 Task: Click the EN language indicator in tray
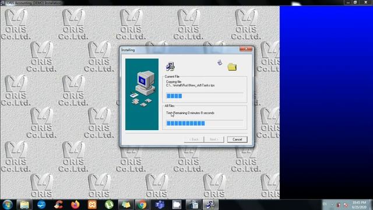[325, 204]
